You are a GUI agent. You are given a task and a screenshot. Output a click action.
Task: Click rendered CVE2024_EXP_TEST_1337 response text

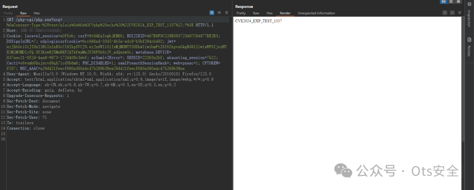[x=259, y=21]
